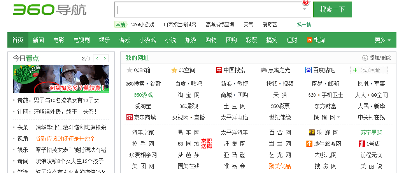
Task: Click the red 中国搜索 icon
Action: (x=219, y=70)
